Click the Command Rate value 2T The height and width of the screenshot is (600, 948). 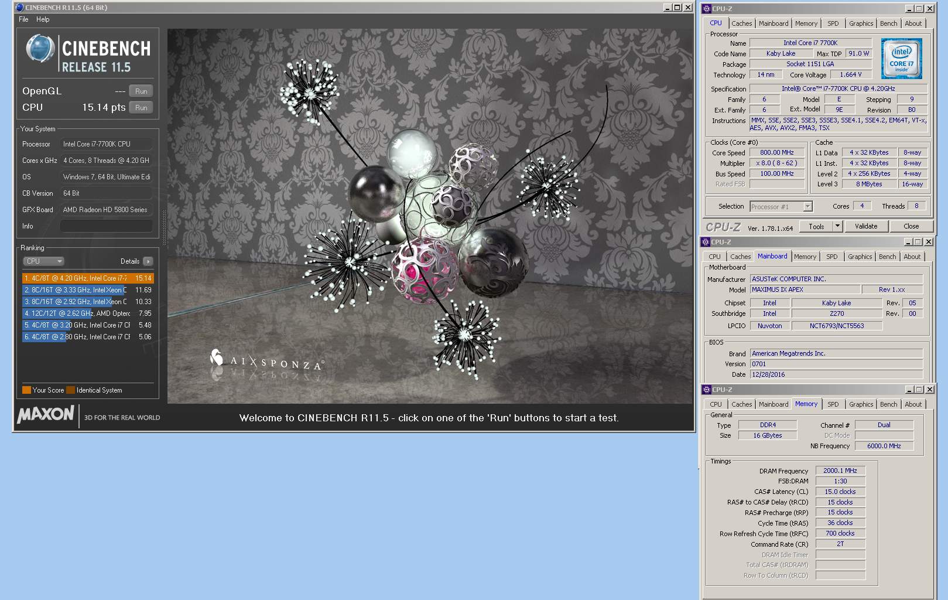point(840,544)
